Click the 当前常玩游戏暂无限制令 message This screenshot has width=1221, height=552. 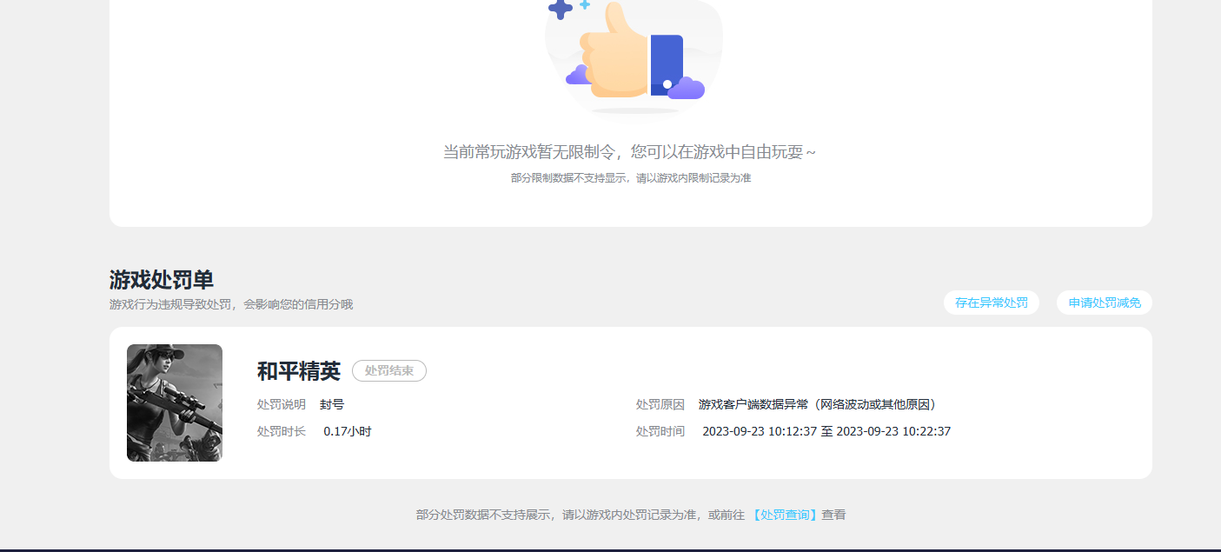[x=630, y=152]
